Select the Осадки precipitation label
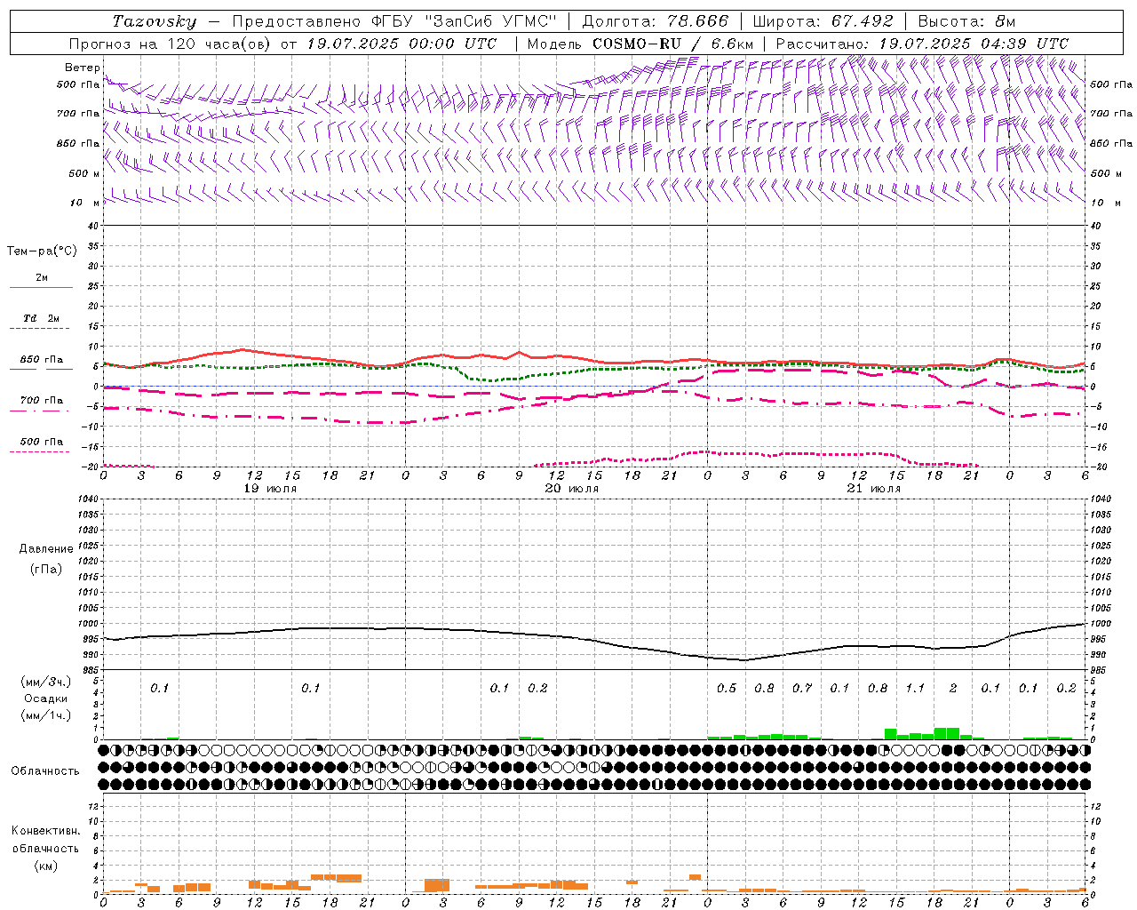The height and width of the screenshot is (910, 1137). (46, 698)
